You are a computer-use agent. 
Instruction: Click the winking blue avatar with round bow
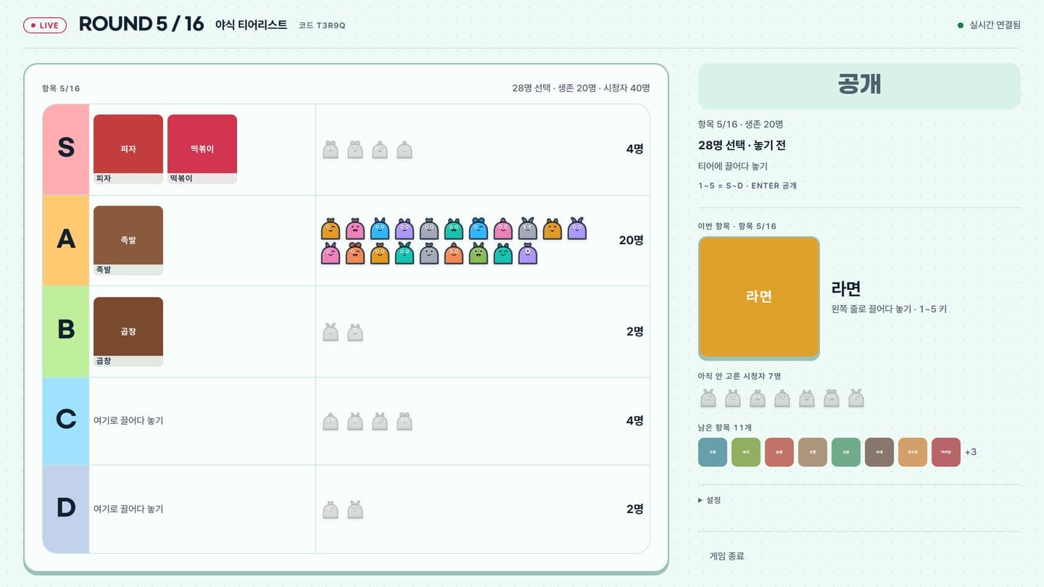[x=478, y=228]
